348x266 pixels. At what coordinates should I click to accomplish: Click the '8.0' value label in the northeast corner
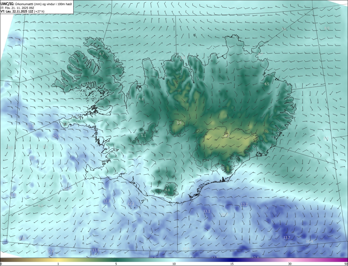327,28
